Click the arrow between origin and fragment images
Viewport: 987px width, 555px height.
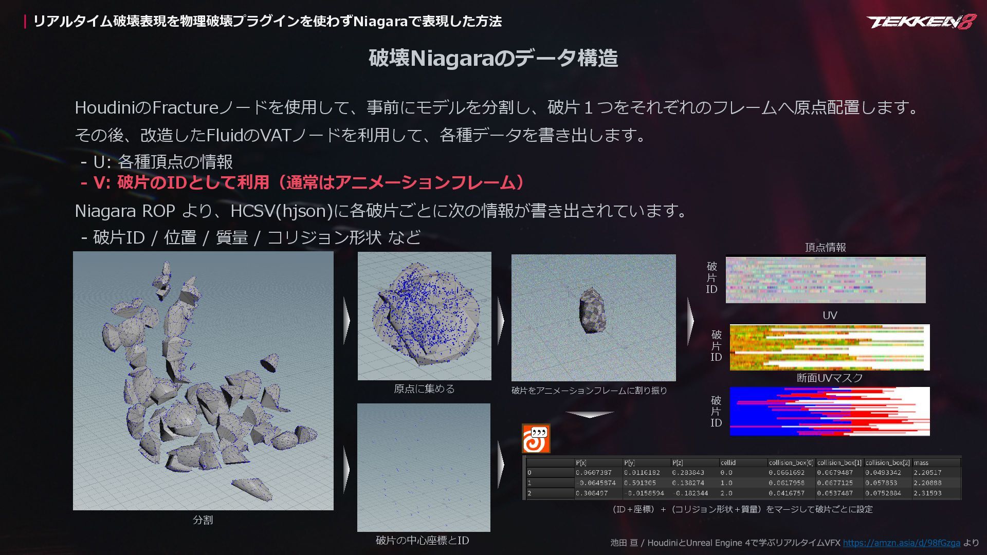point(501,320)
